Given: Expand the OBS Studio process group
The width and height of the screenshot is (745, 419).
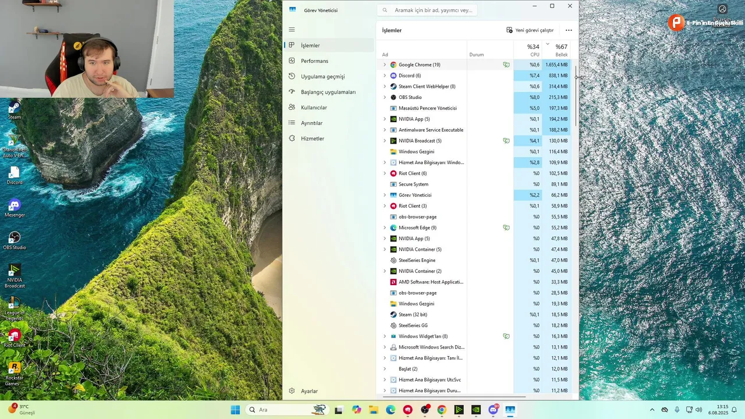Looking at the screenshot, I should pos(384,97).
